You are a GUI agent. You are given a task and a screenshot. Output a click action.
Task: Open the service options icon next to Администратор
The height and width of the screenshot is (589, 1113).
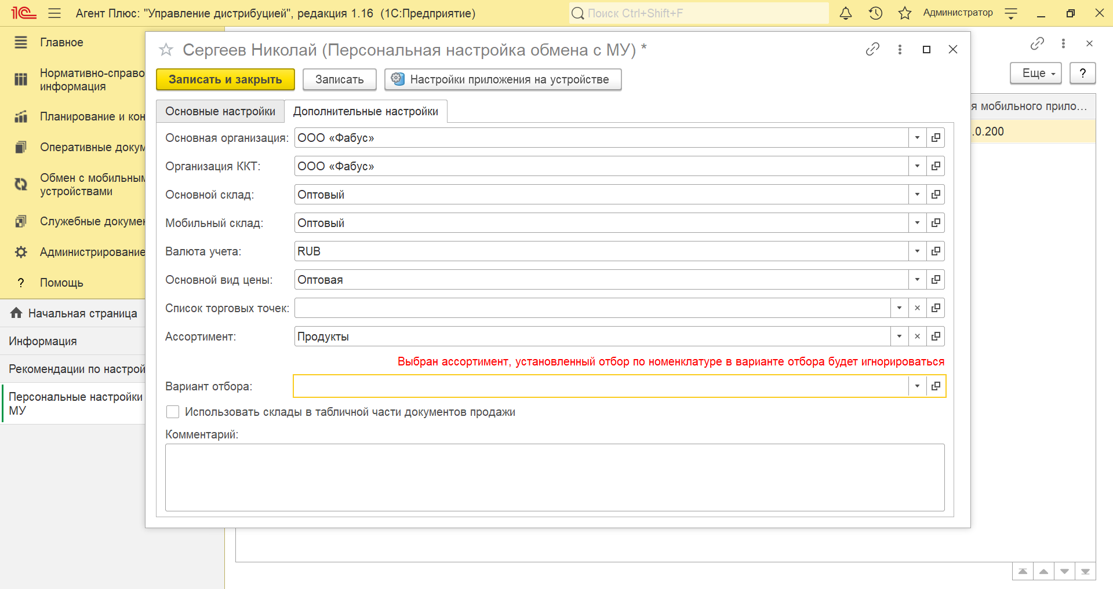1011,13
